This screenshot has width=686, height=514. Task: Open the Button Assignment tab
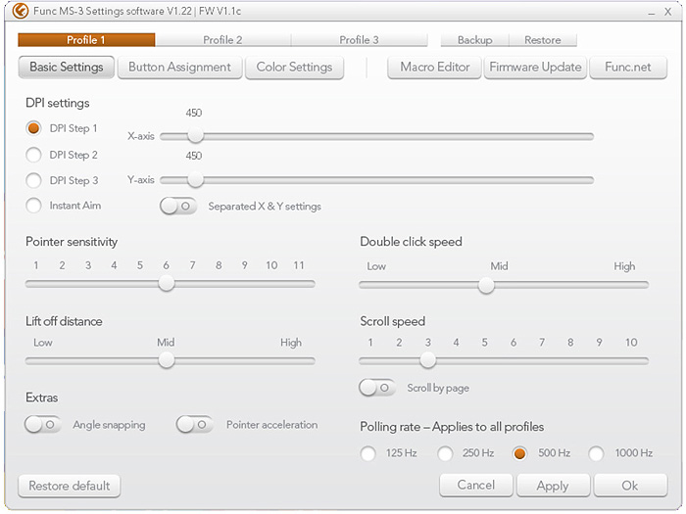pos(179,67)
